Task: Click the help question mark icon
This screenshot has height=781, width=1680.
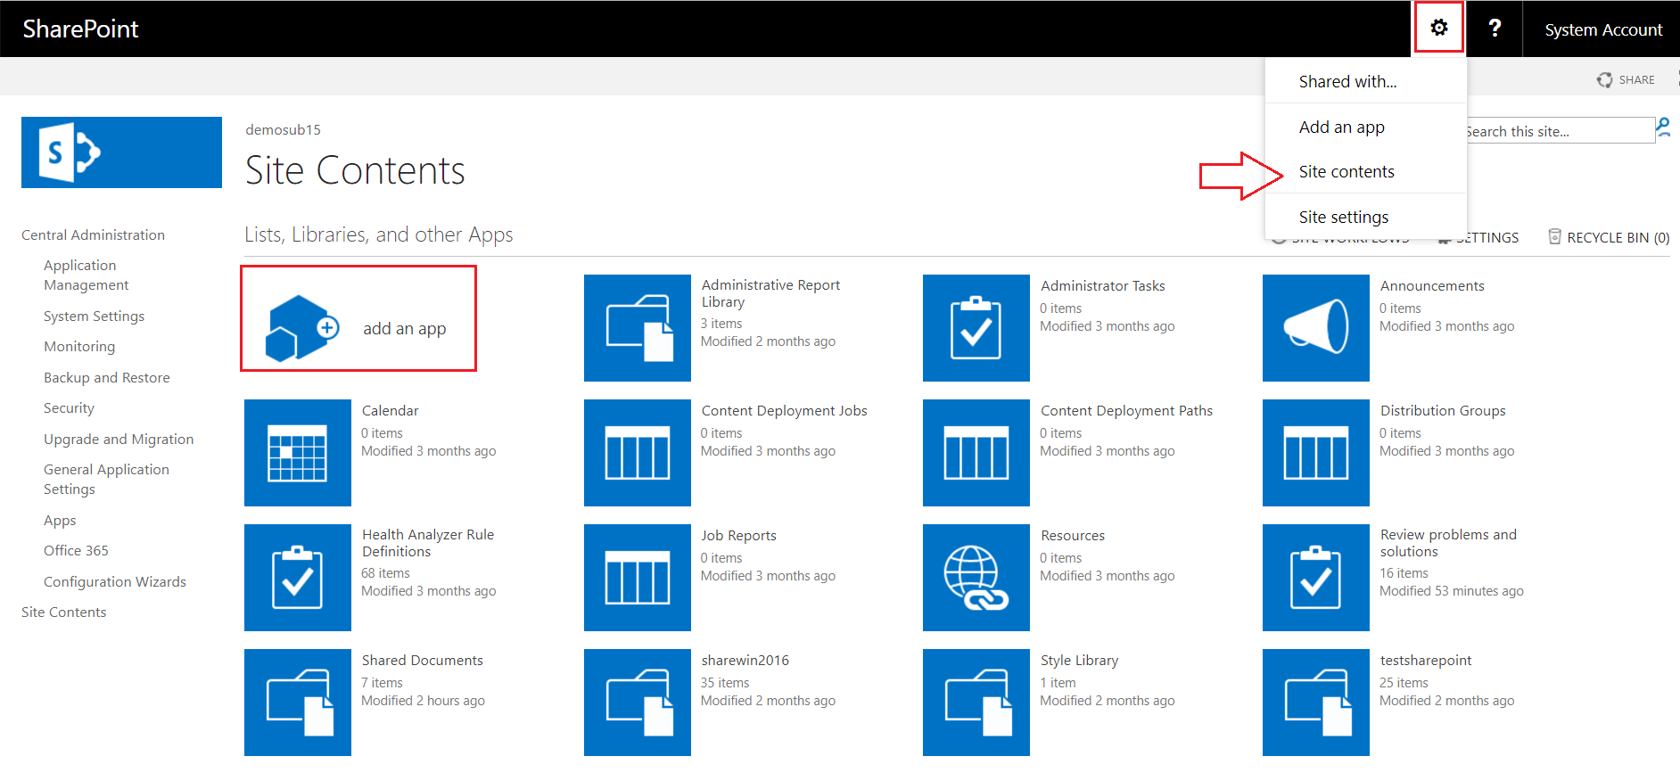Action: (1495, 29)
